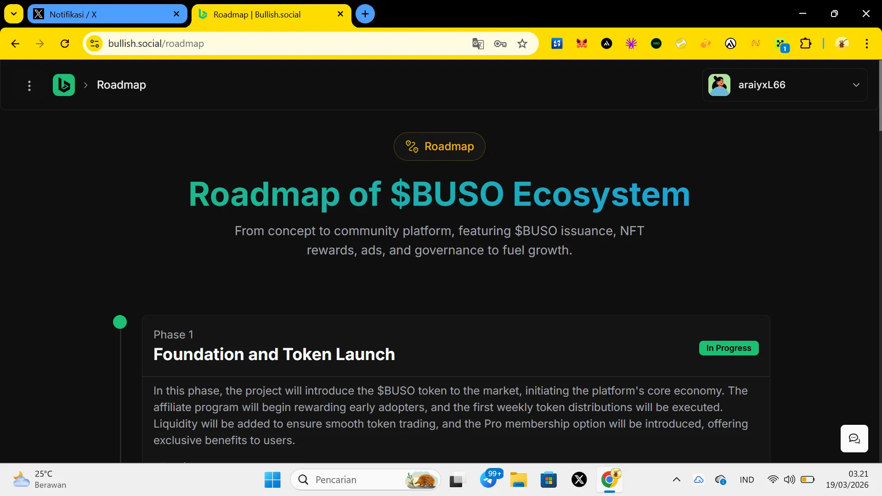Switch to the Notifikasi / X tab
This screenshot has height=496, width=882.
(107, 14)
